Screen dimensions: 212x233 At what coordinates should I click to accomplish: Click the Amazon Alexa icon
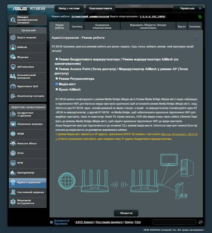coord(13,143)
